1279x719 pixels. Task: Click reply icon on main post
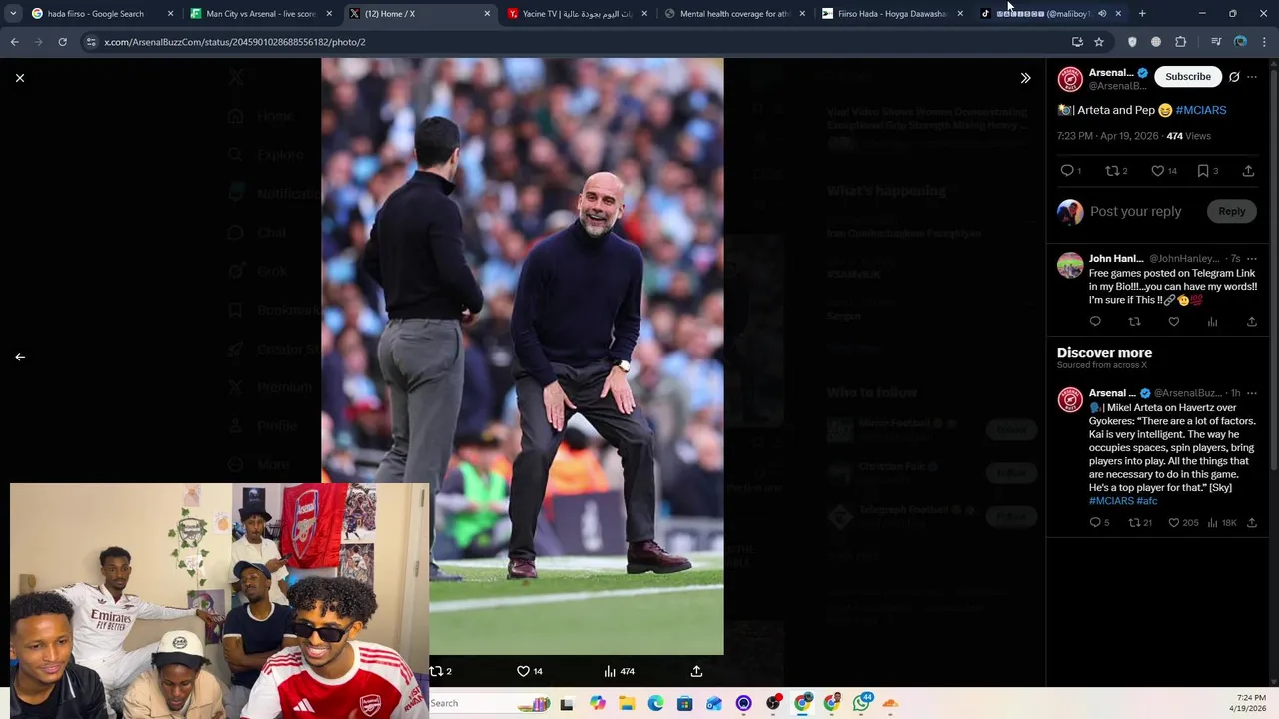tap(1066, 171)
